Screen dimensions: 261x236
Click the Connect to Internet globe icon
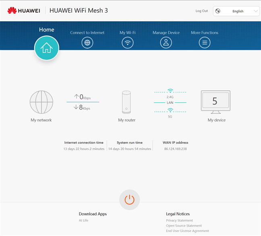(87, 43)
